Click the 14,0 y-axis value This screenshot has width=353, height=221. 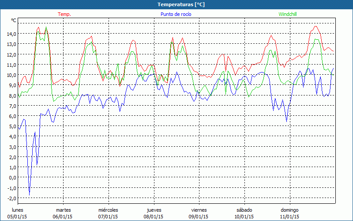[11, 34]
